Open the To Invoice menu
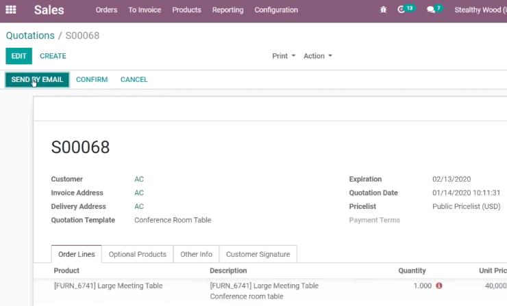The height and width of the screenshot is (306, 507). click(145, 10)
